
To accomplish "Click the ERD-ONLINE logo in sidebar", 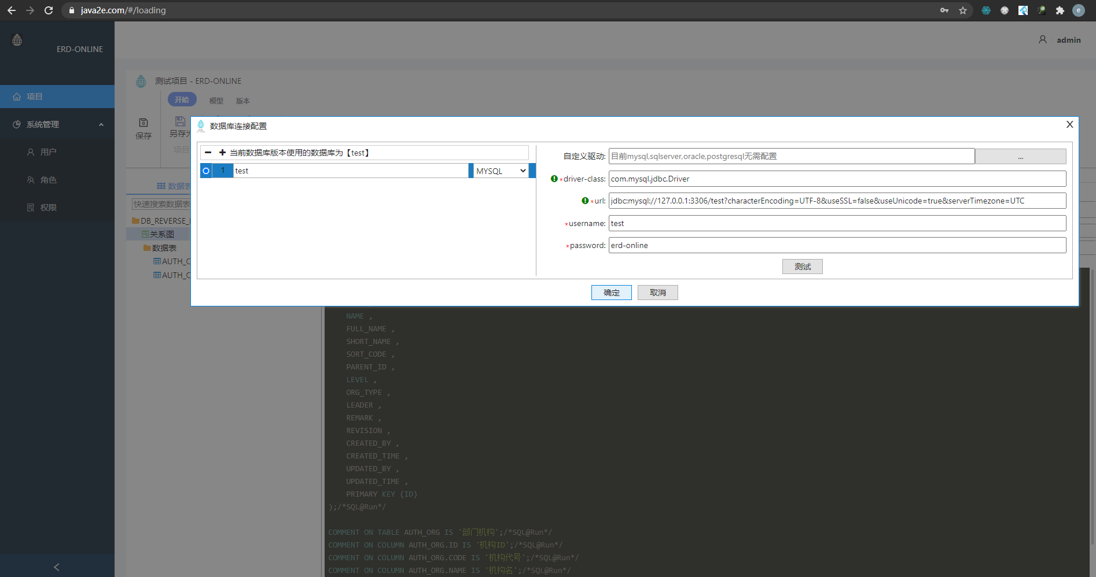I will pyautogui.click(x=17, y=40).
